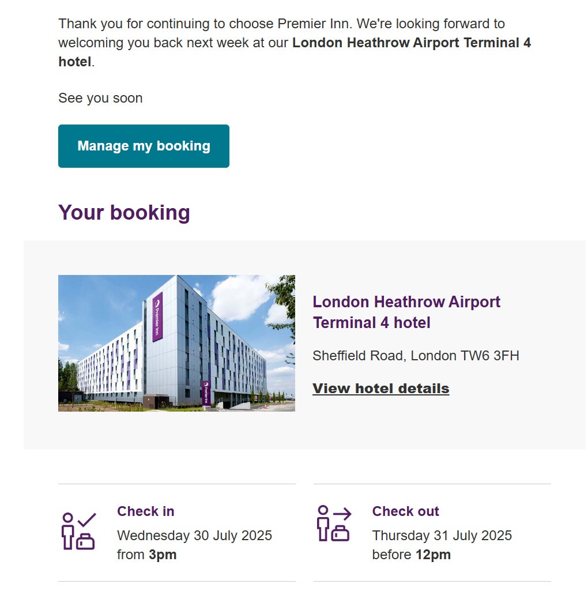Click the Sheffield Road, London TW6 3FH address

tap(416, 356)
